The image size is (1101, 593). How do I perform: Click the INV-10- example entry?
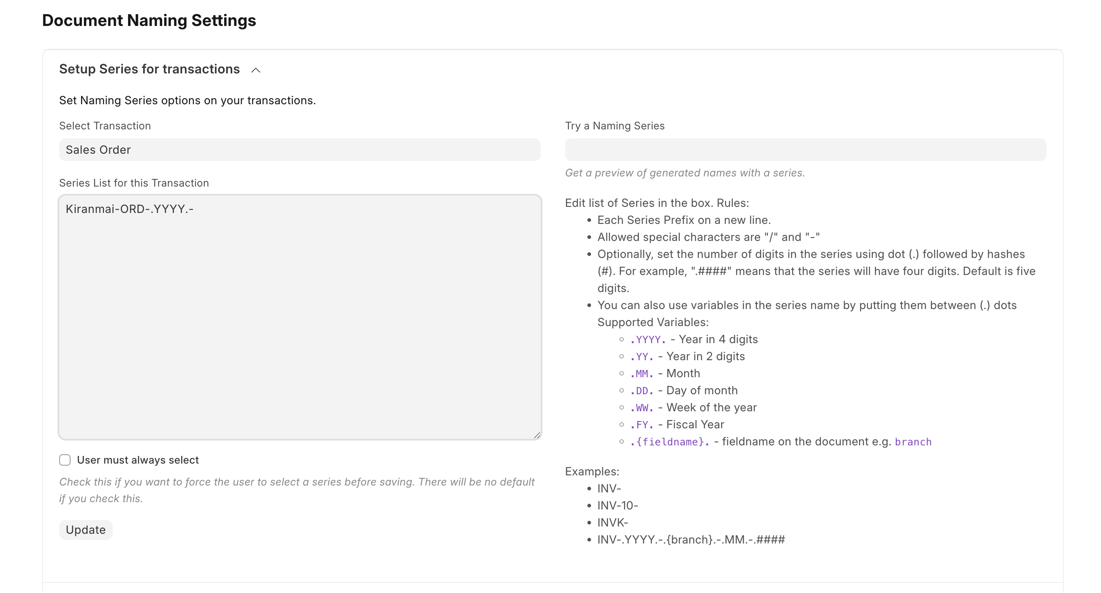point(617,505)
